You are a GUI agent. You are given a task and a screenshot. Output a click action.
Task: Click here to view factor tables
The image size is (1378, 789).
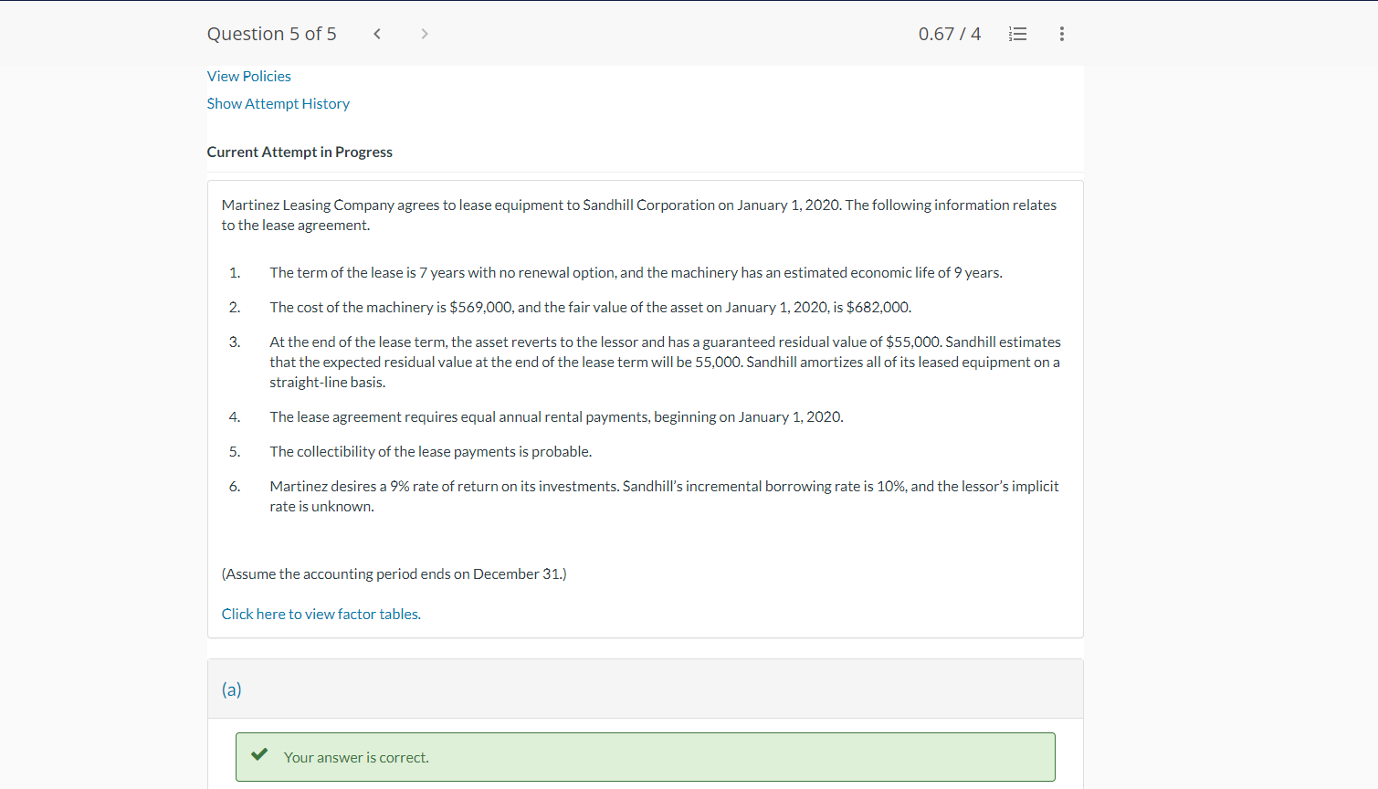click(321, 613)
